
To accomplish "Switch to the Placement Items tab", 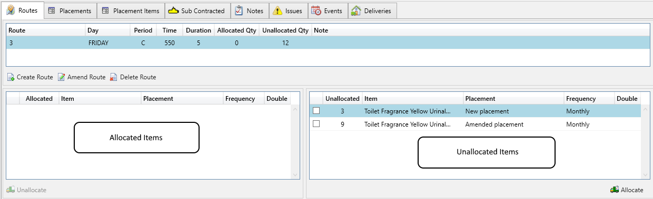I will tap(131, 11).
